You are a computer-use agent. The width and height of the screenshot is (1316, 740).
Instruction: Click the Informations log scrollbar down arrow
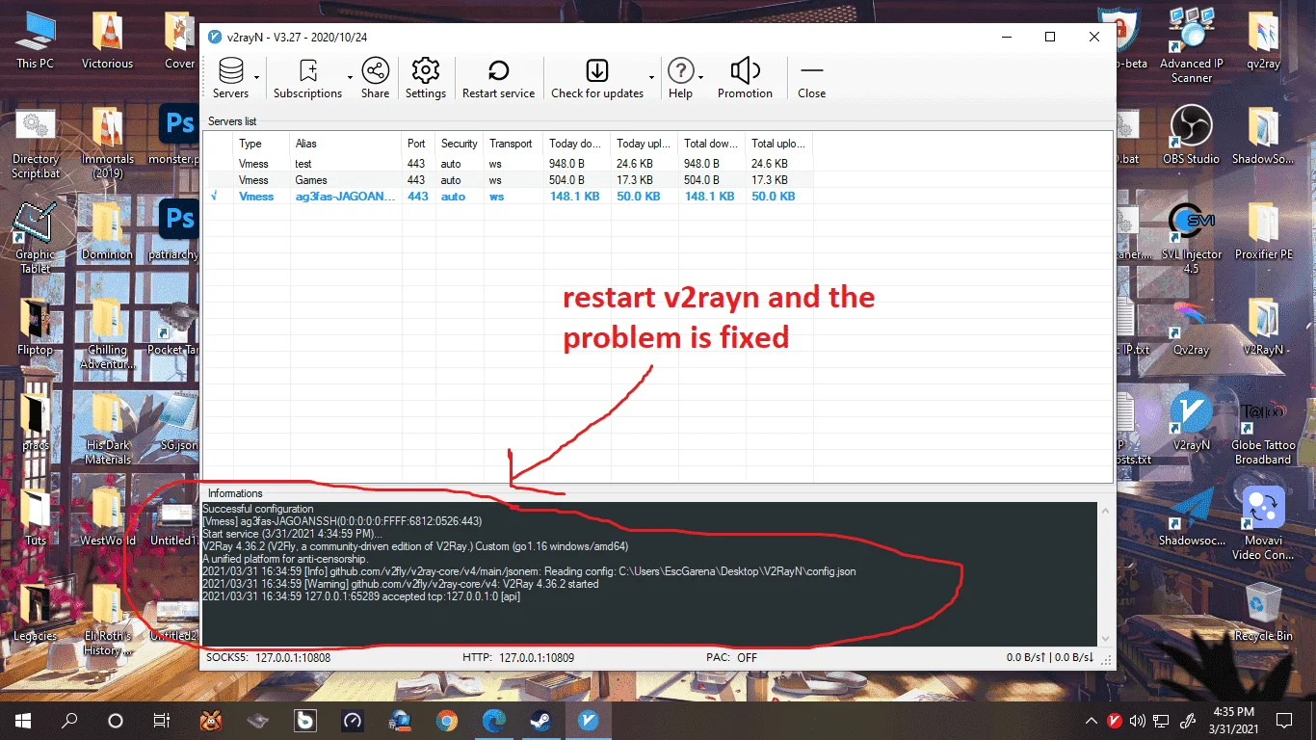coord(1104,639)
